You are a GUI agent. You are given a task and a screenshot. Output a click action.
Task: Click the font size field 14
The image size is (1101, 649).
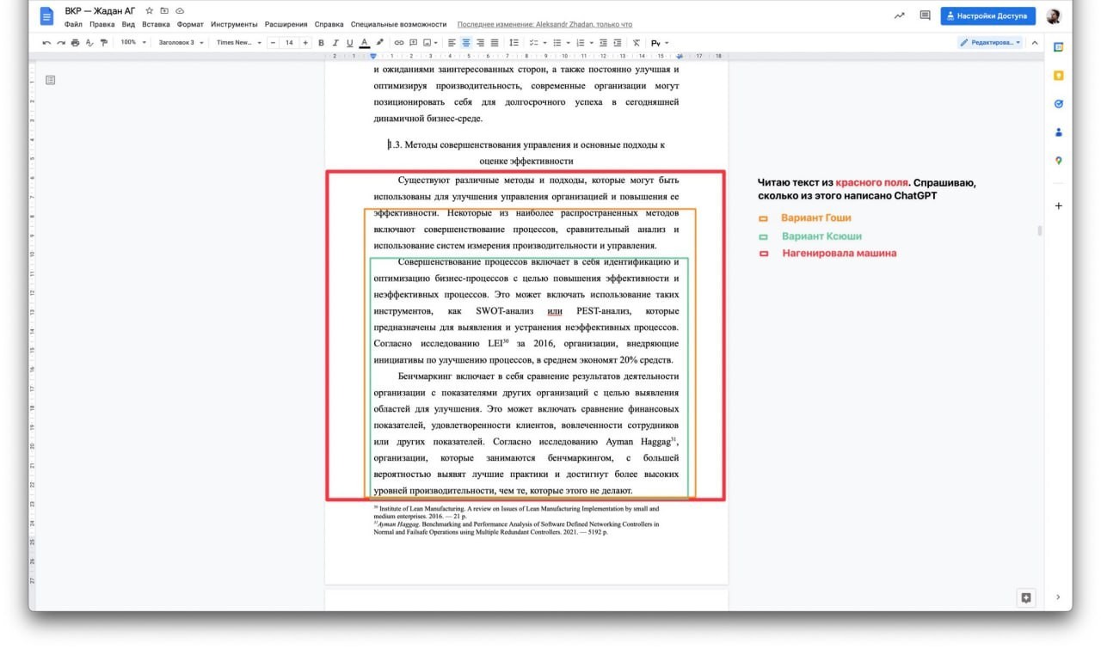pos(289,43)
